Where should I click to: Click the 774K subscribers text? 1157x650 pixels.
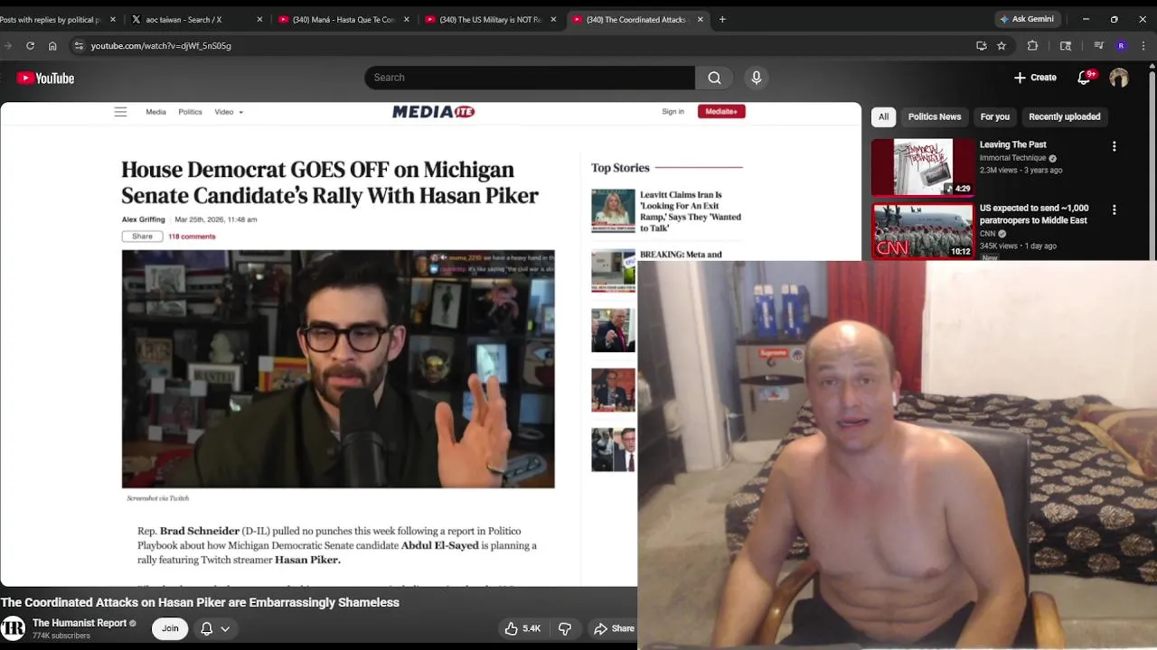[x=61, y=636]
